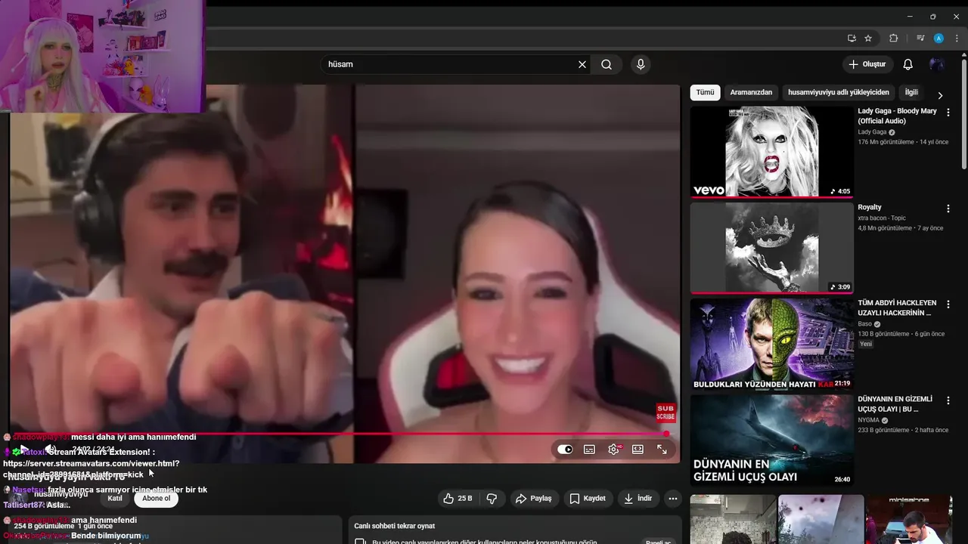Screen dimensions: 968x544
Task: Open the more actions ellipsis below the video
Action: click(x=672, y=499)
